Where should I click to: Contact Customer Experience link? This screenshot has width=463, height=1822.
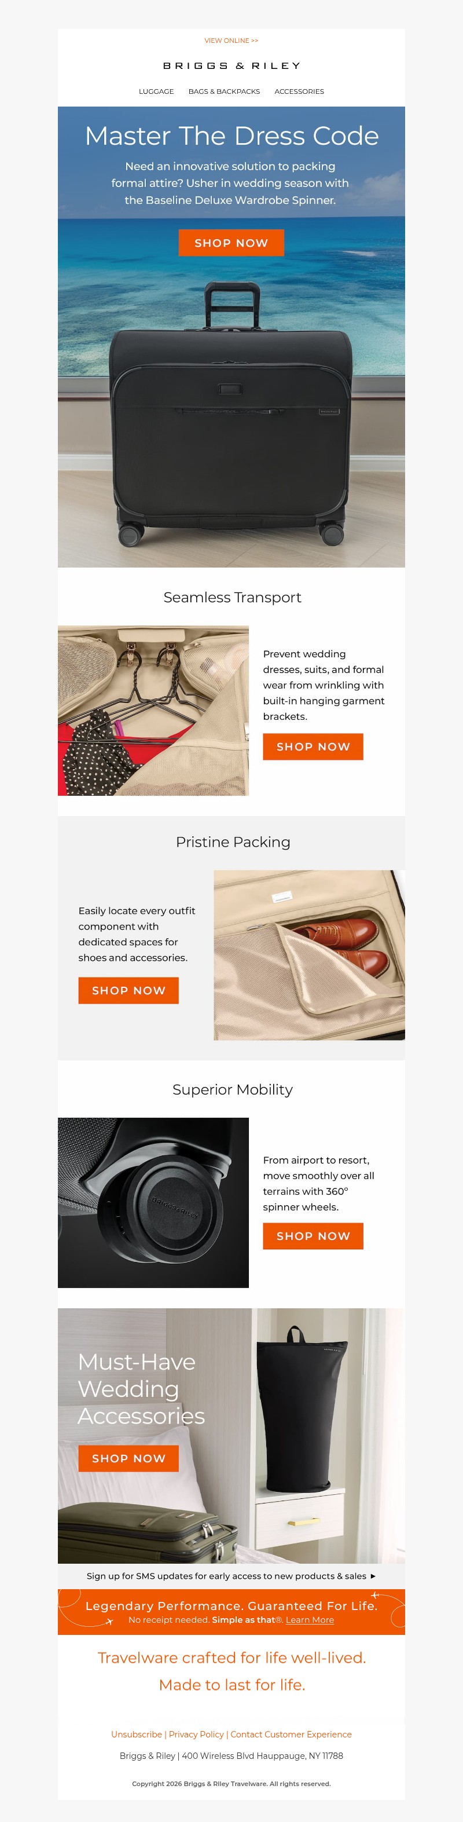pyautogui.click(x=291, y=1735)
